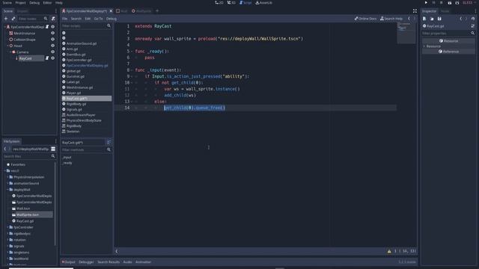This screenshot has width=479, height=269.
Task: Open Inspector object properties tool icon
Action: (x=473, y=26)
